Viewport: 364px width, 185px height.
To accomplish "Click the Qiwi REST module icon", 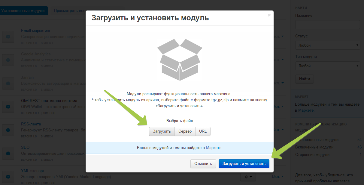I will (x=8, y=107).
